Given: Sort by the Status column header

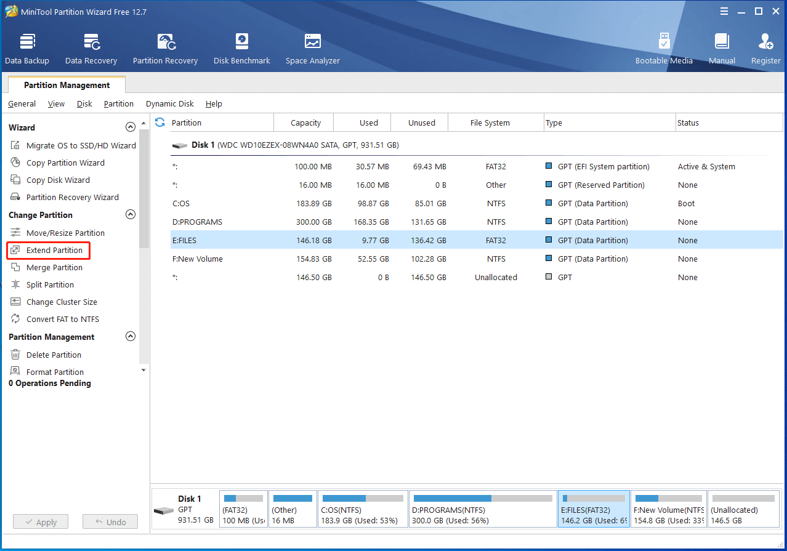Looking at the screenshot, I should point(729,123).
